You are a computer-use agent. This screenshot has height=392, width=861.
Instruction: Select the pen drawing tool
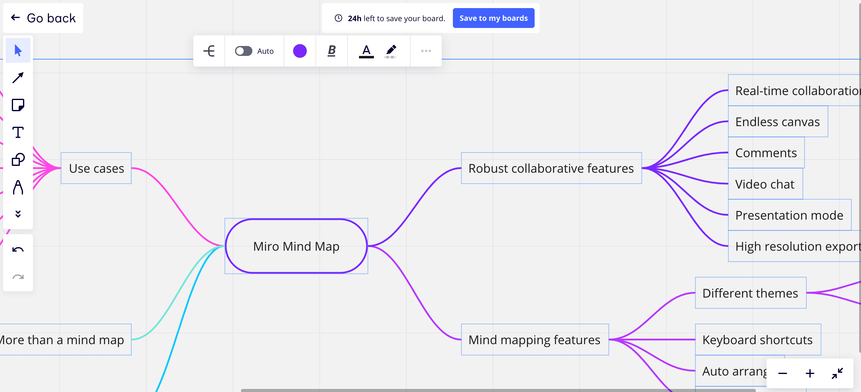18,187
